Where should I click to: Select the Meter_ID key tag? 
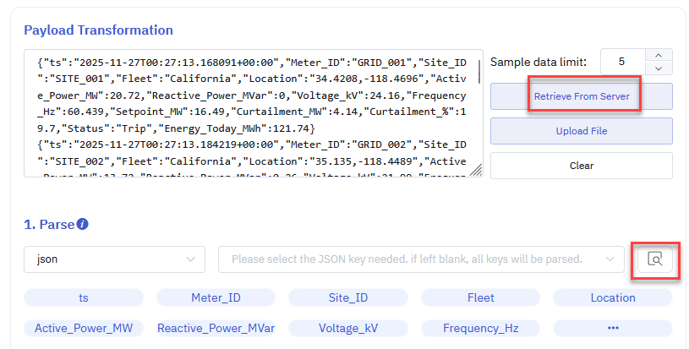pyautogui.click(x=215, y=297)
